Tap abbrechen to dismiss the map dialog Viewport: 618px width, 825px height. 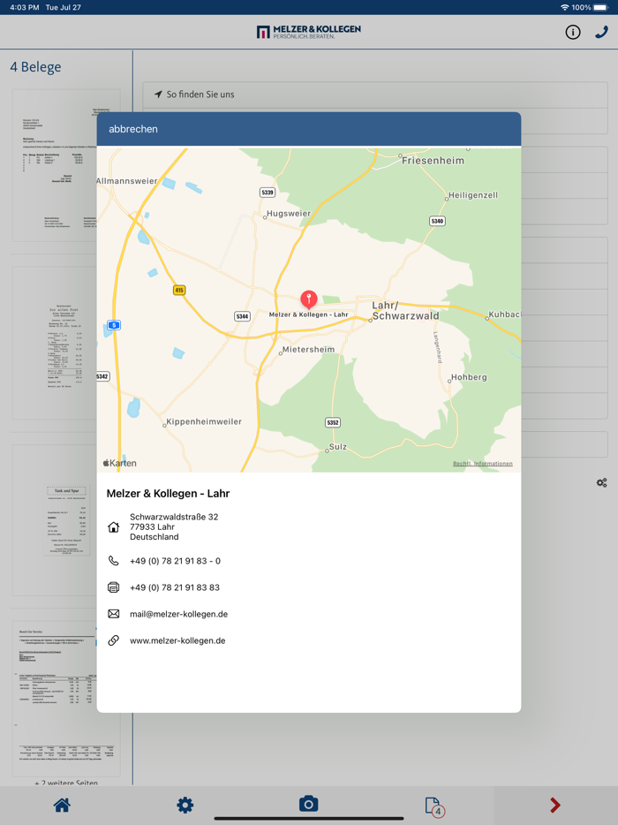pos(133,129)
